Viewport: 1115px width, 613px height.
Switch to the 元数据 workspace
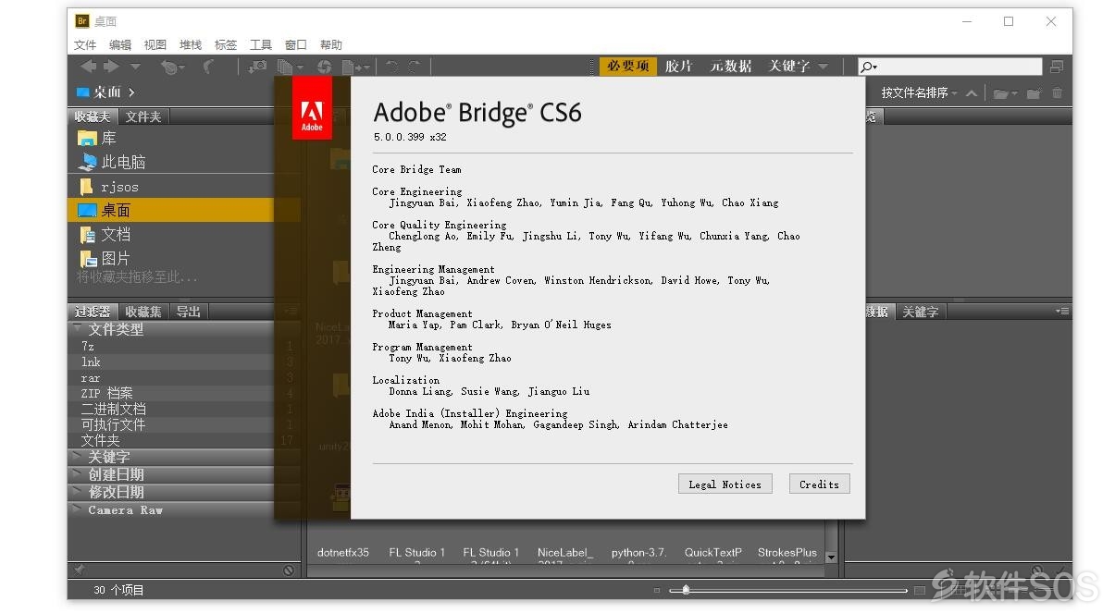tap(731, 67)
